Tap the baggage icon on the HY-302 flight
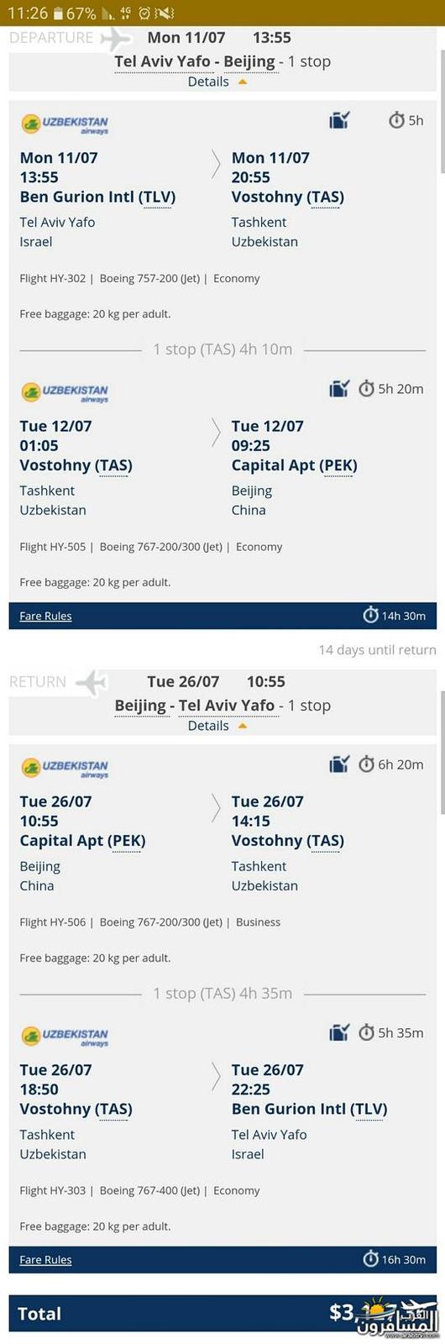This screenshot has width=445, height=1344. click(339, 120)
